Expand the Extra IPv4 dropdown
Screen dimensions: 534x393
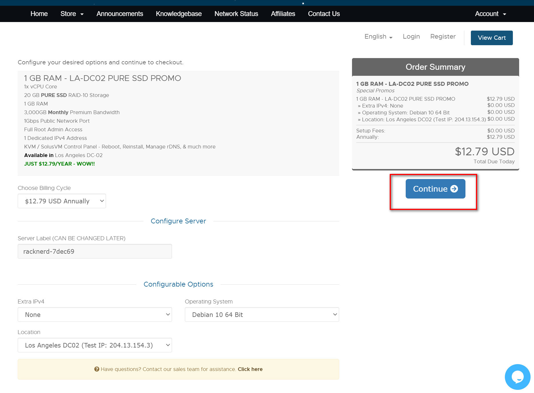[x=95, y=315]
